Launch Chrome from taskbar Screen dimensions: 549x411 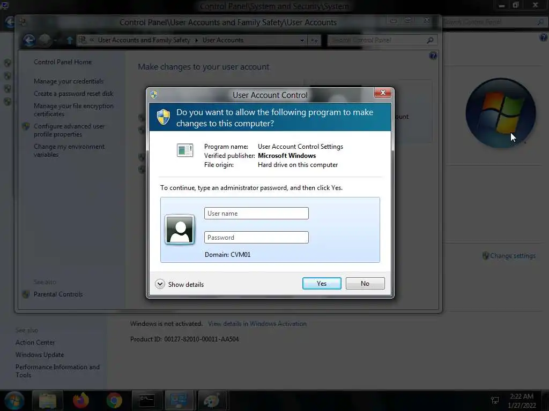click(x=114, y=400)
